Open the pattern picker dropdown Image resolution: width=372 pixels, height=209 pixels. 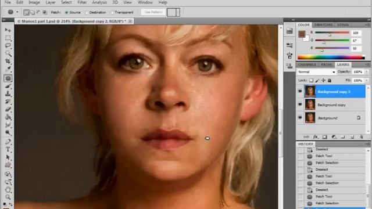click(x=178, y=12)
